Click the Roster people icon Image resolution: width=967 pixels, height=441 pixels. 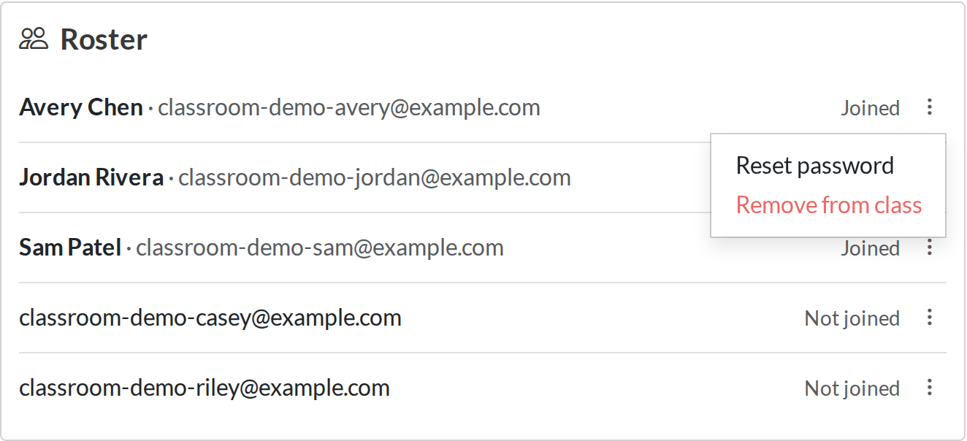pos(34,39)
